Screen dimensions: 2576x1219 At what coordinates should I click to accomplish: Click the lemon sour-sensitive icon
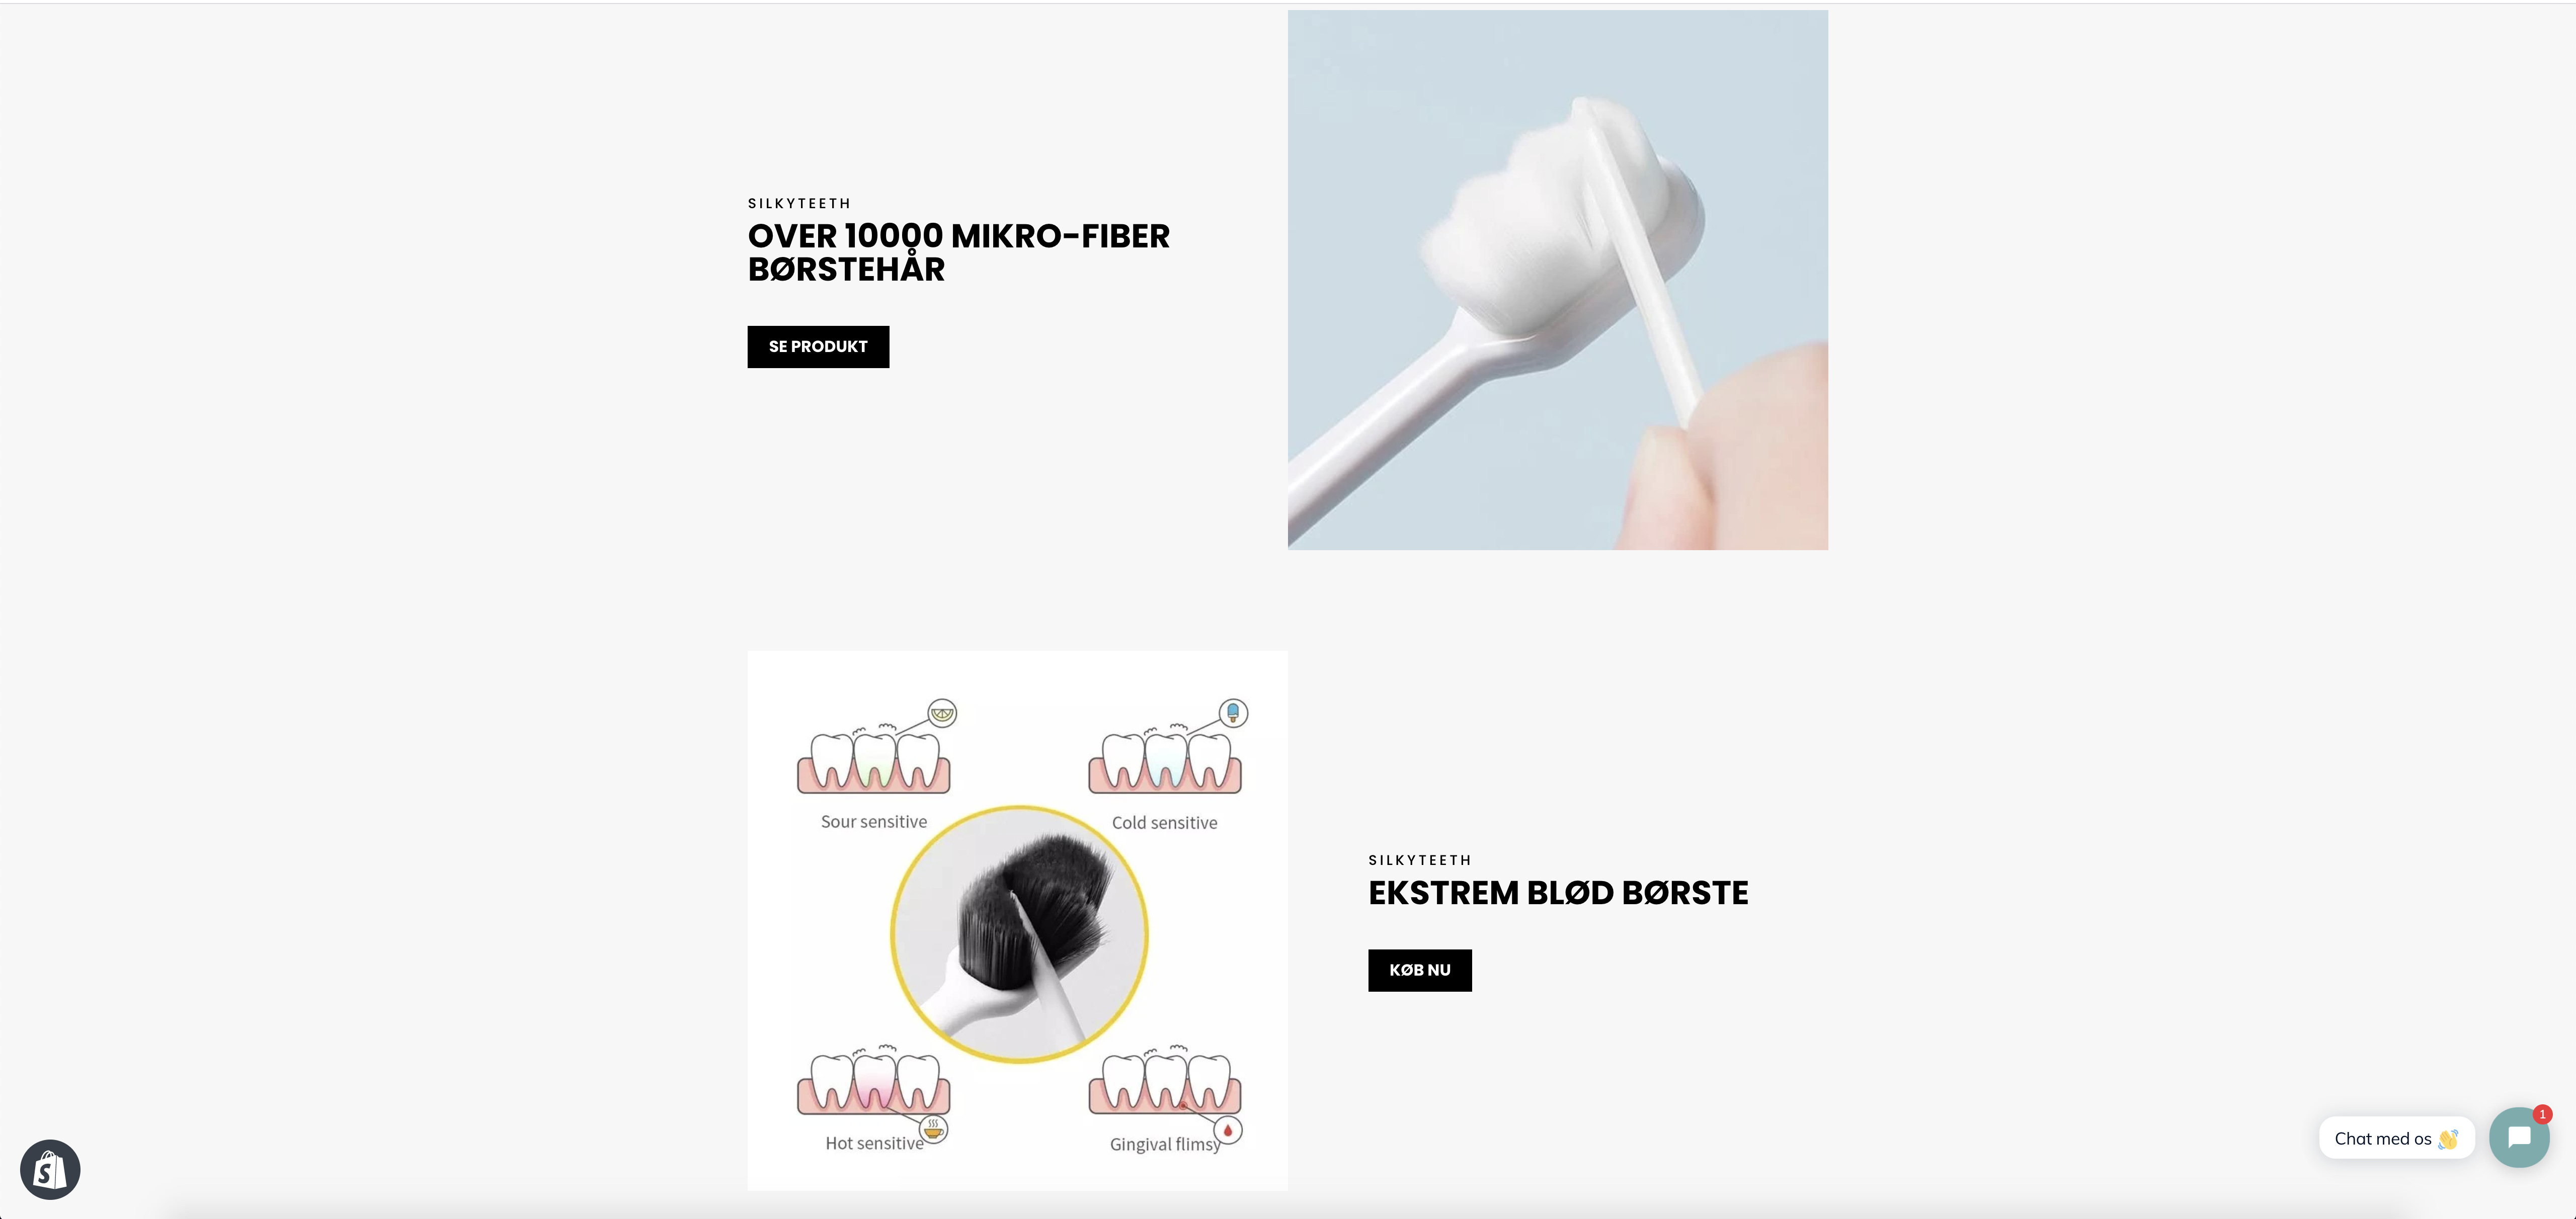(x=942, y=714)
